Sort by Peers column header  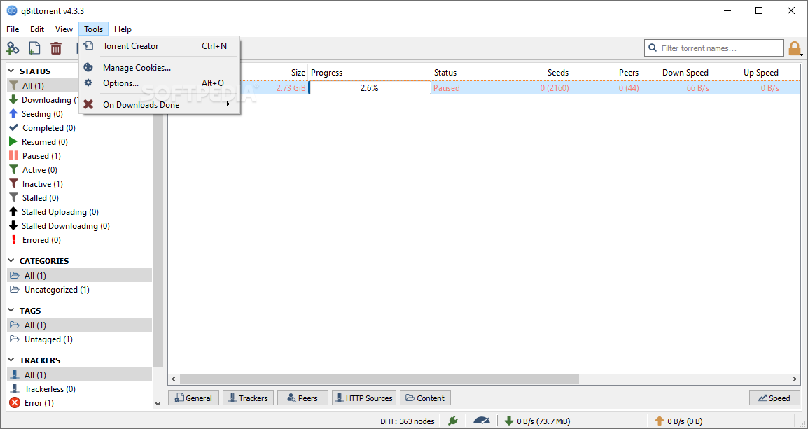click(x=606, y=73)
